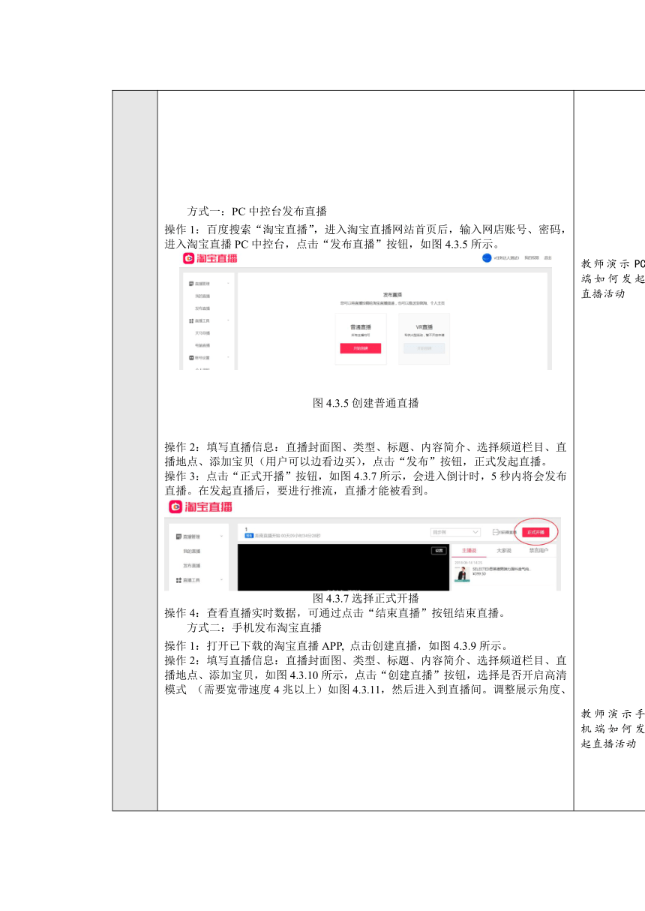Click the heading 方式二：手机发布淘宝直播
645x911 pixels.
click(254, 627)
